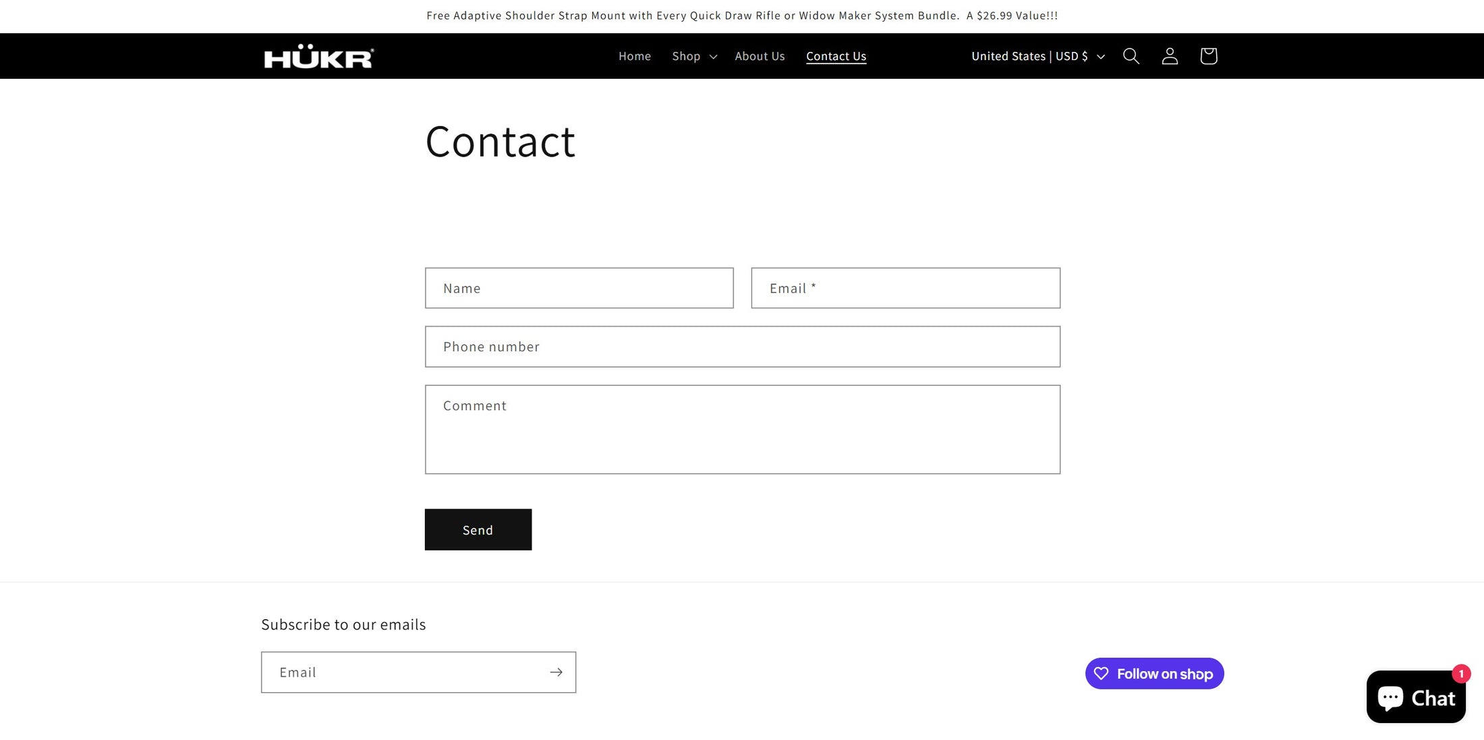
Task: Click the account login icon
Action: pyautogui.click(x=1170, y=56)
